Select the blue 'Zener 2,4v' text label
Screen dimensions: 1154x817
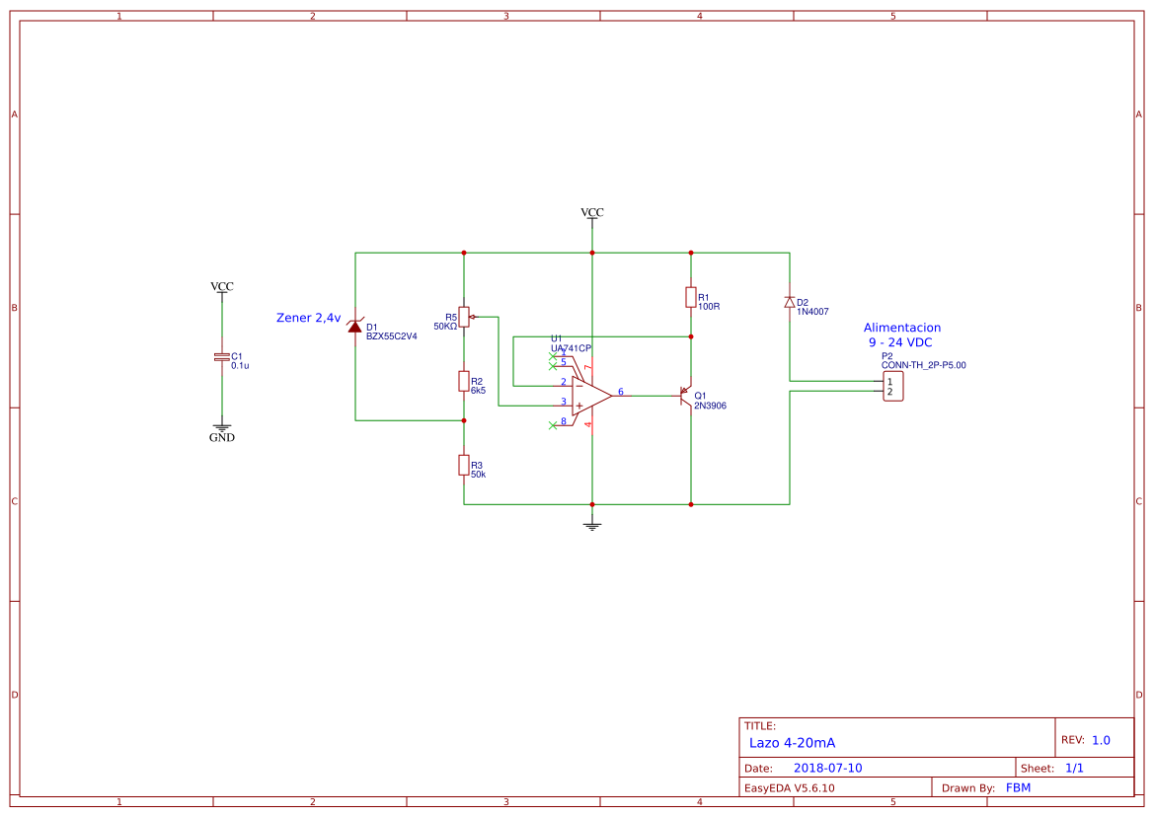(308, 318)
